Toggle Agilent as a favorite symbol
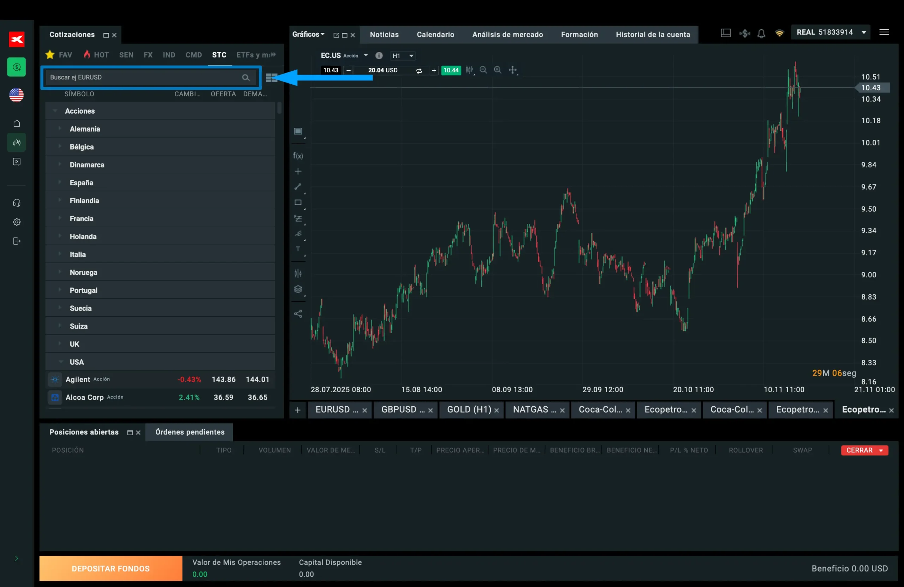 tap(54, 379)
